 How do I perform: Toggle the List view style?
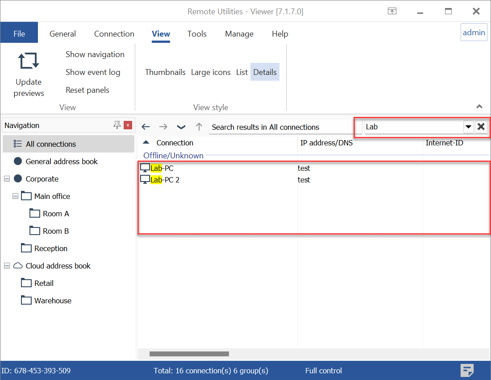pyautogui.click(x=241, y=72)
